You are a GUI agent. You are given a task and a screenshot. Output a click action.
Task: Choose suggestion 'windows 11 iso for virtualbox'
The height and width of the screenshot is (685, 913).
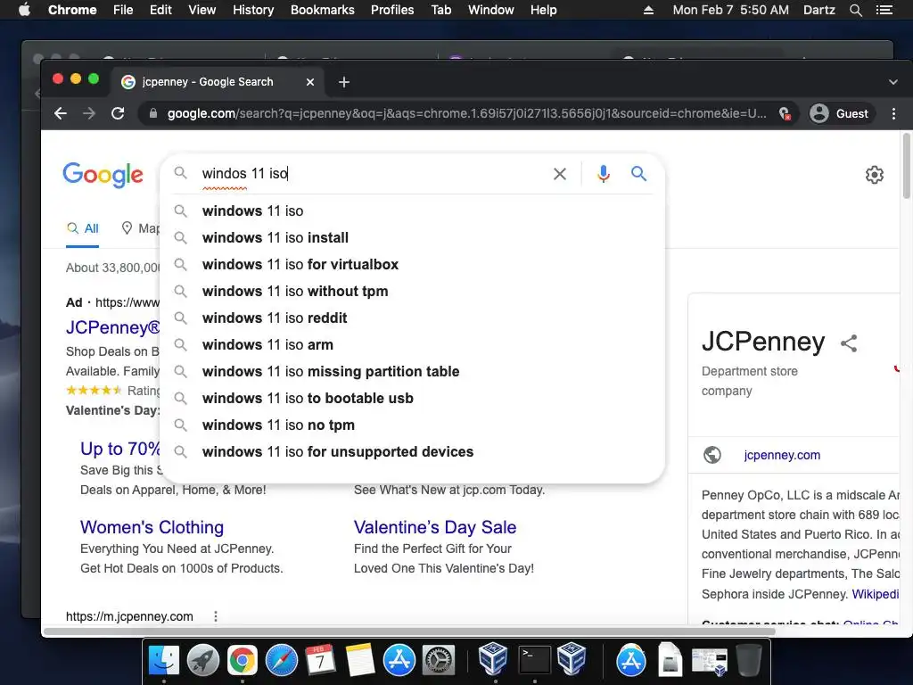click(x=412, y=264)
